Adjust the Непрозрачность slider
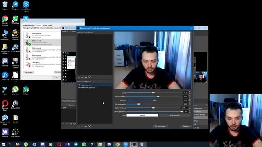This screenshot has width=262, height=147. (x=154, y=111)
